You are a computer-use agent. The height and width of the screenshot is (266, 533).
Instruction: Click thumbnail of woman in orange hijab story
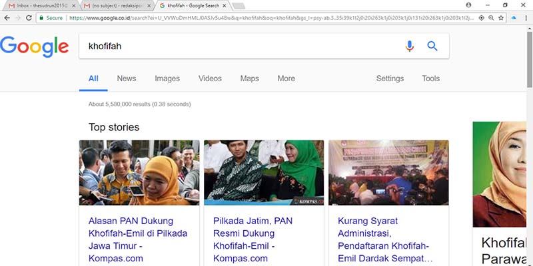click(139, 173)
